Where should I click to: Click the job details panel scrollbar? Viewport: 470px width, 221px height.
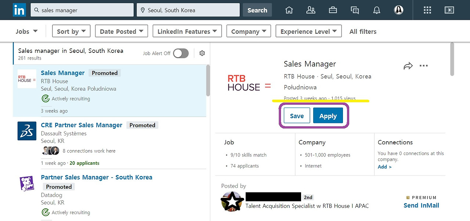pyautogui.click(x=452, y=59)
